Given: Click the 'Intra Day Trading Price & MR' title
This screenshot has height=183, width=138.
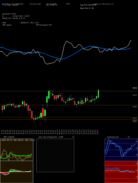Looking at the screenshot, I should coord(51,137).
